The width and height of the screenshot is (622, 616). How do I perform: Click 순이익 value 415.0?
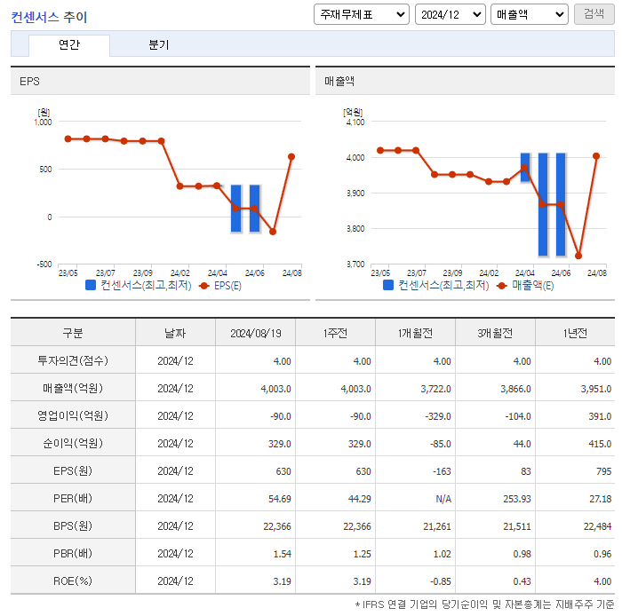600,444
